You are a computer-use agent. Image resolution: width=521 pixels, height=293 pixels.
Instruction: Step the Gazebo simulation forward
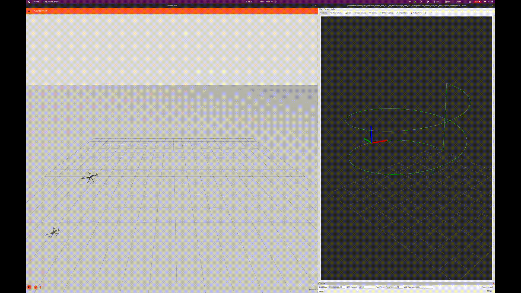tap(36, 287)
